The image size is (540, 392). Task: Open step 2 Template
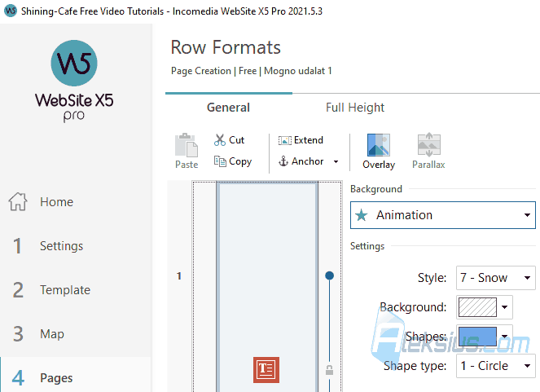coord(51,290)
